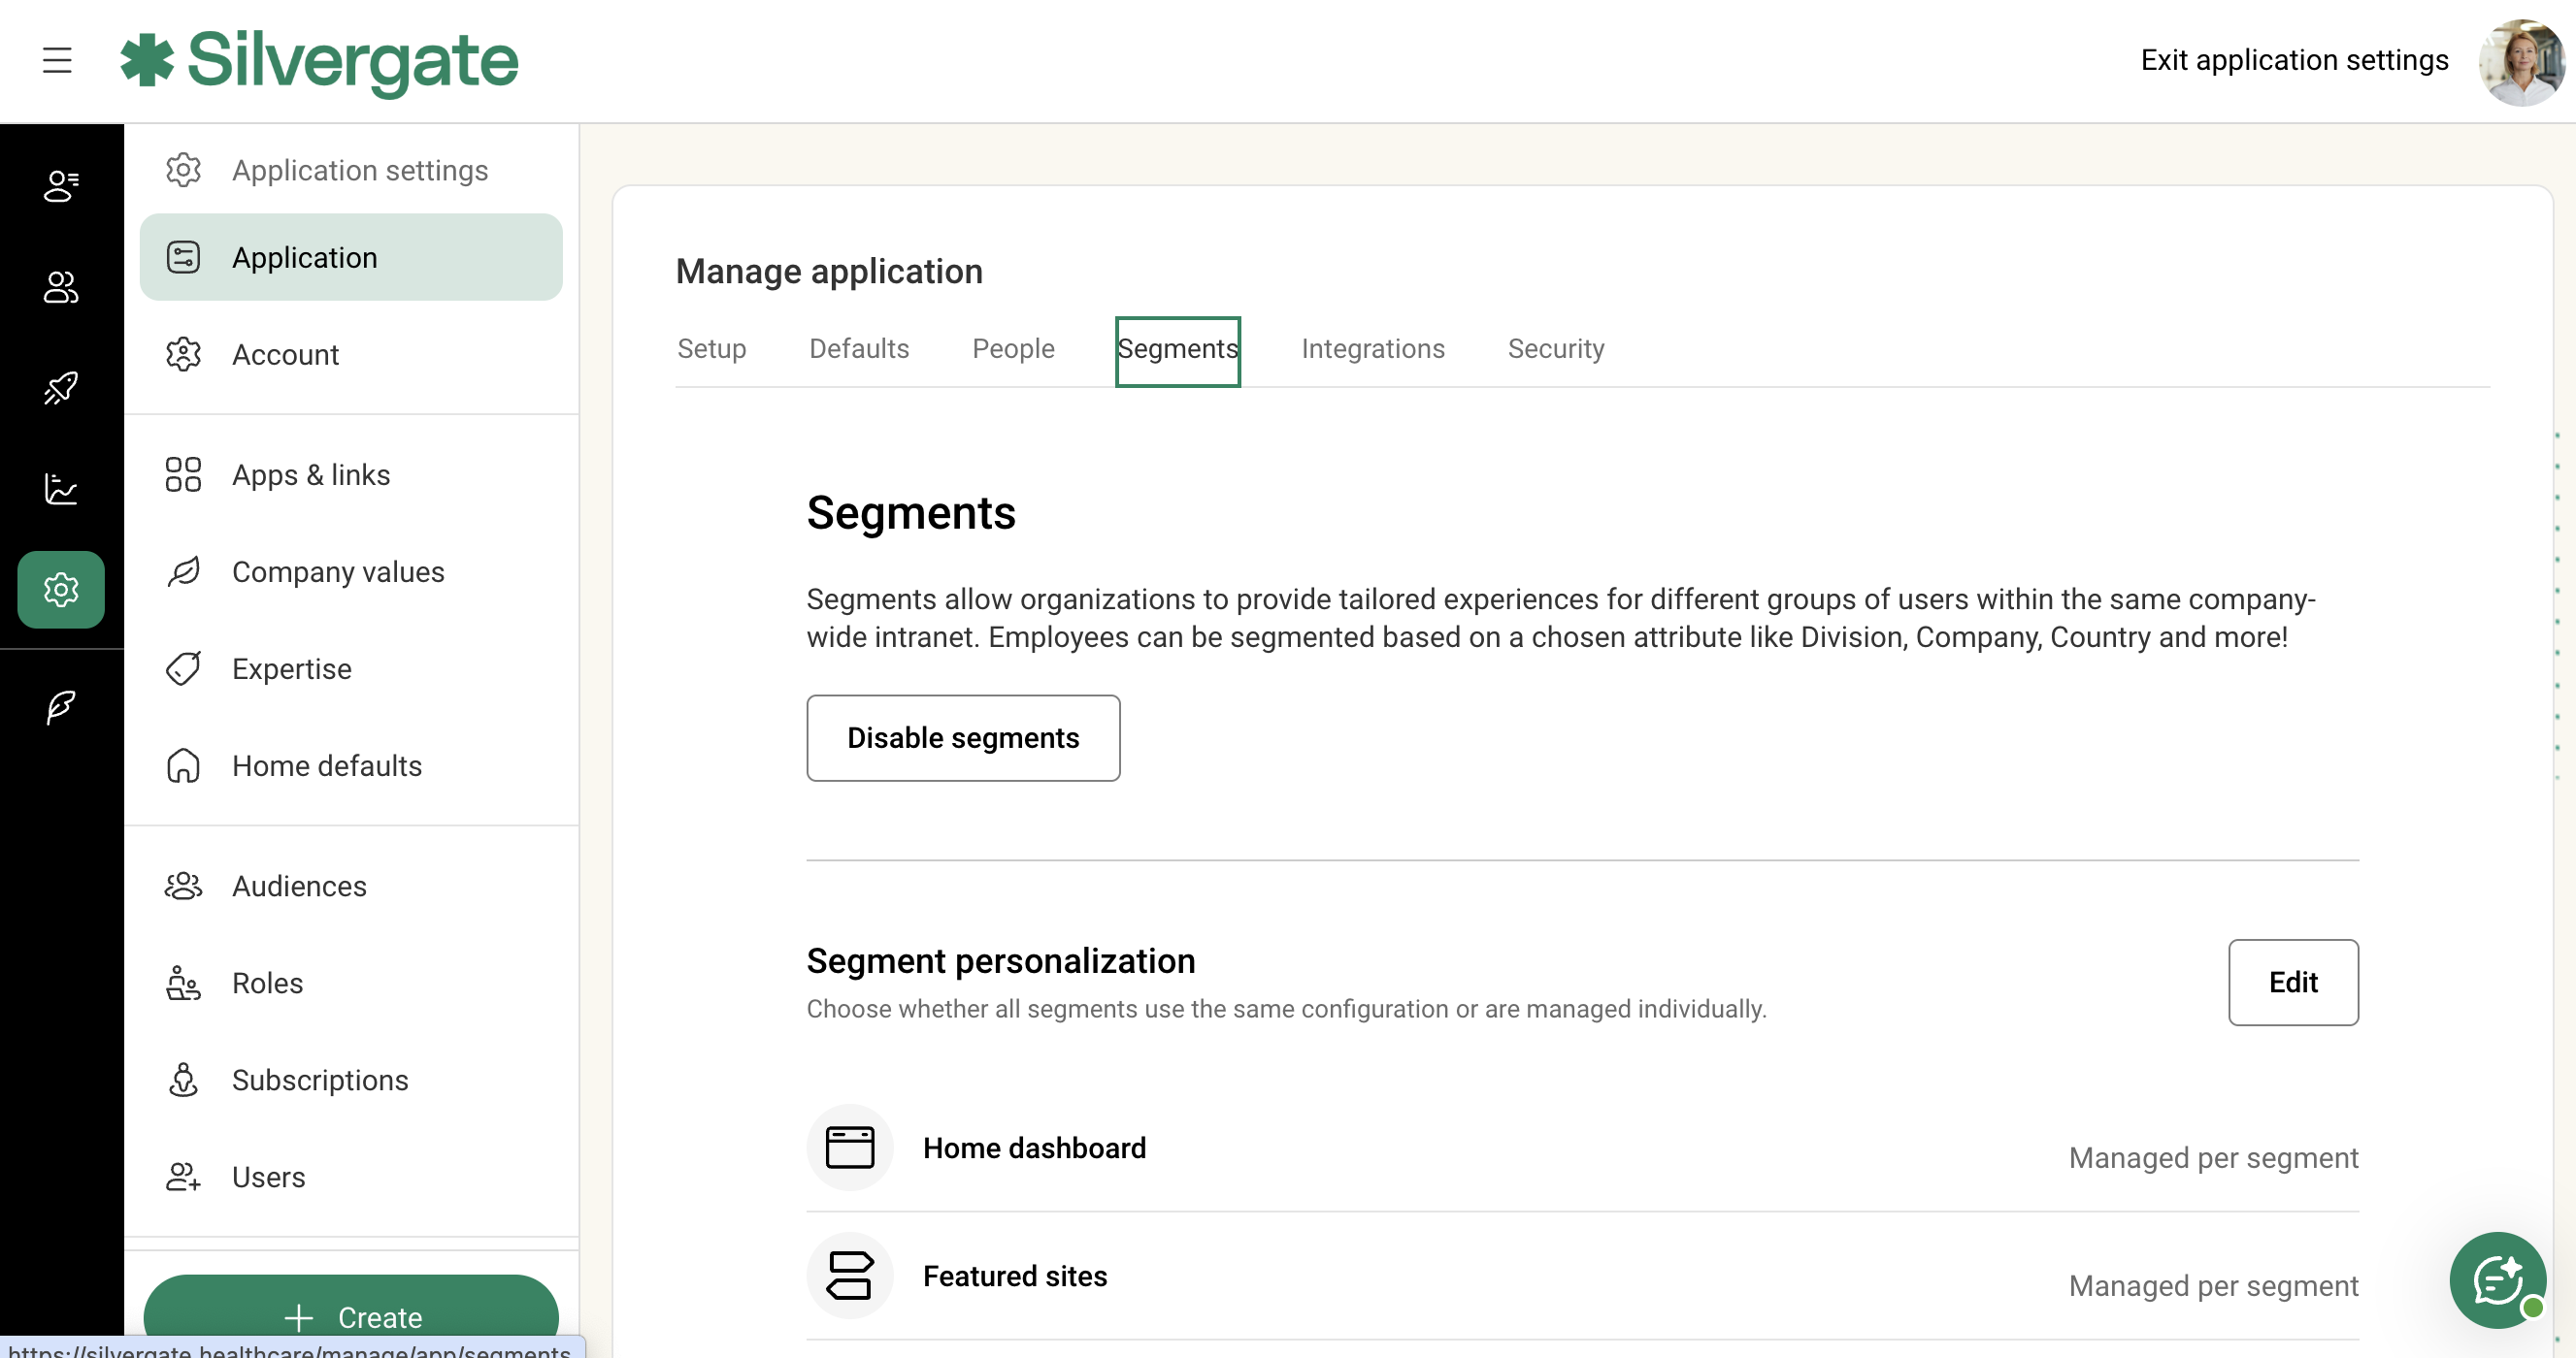Click the Featured sites signpost icon

click(849, 1275)
